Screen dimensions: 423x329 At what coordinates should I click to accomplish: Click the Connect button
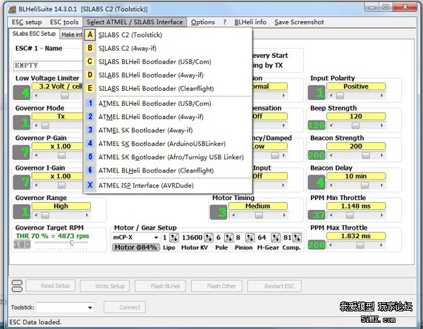point(125,307)
